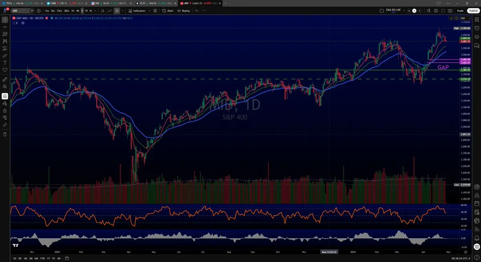
Task: Select the trend line drawing tool
Action: (x=5, y=26)
